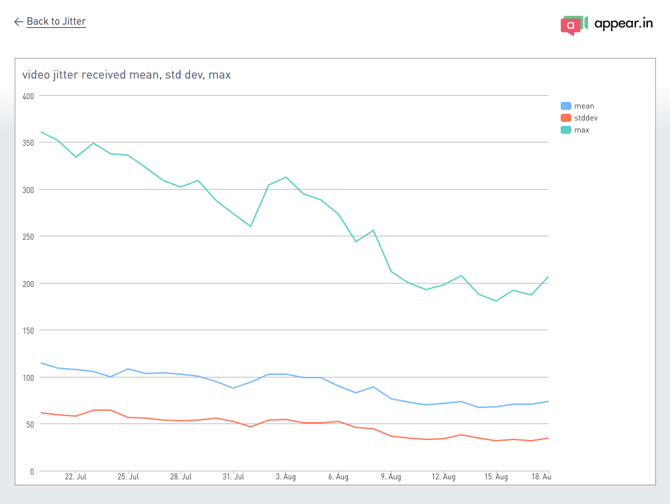
Task: Click the teal max legend swatch
Action: (x=566, y=130)
